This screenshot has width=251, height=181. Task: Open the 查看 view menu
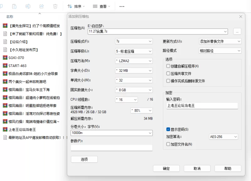[102, 6]
